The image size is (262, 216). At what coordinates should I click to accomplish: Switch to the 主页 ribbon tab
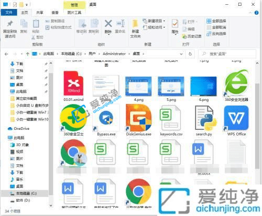(25, 13)
